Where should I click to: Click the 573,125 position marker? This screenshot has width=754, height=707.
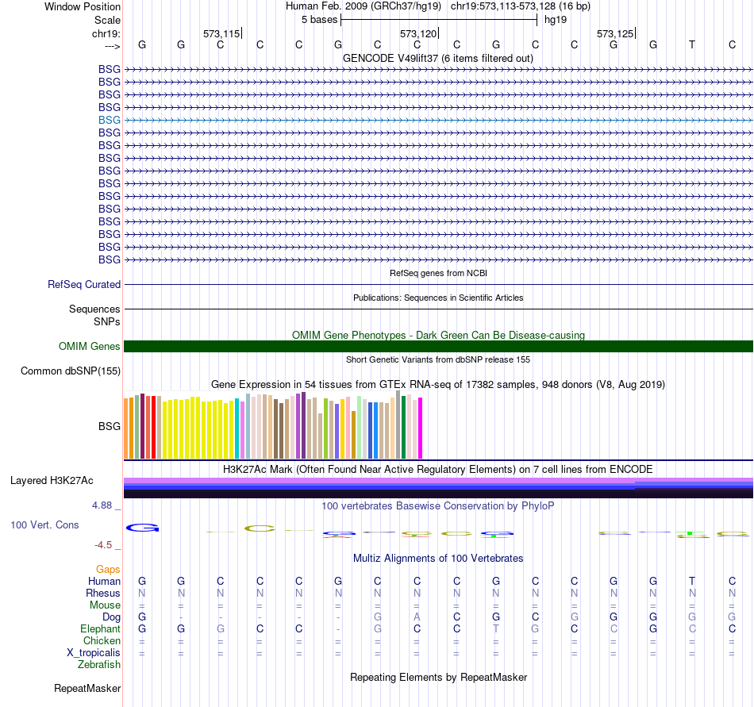pos(616,33)
